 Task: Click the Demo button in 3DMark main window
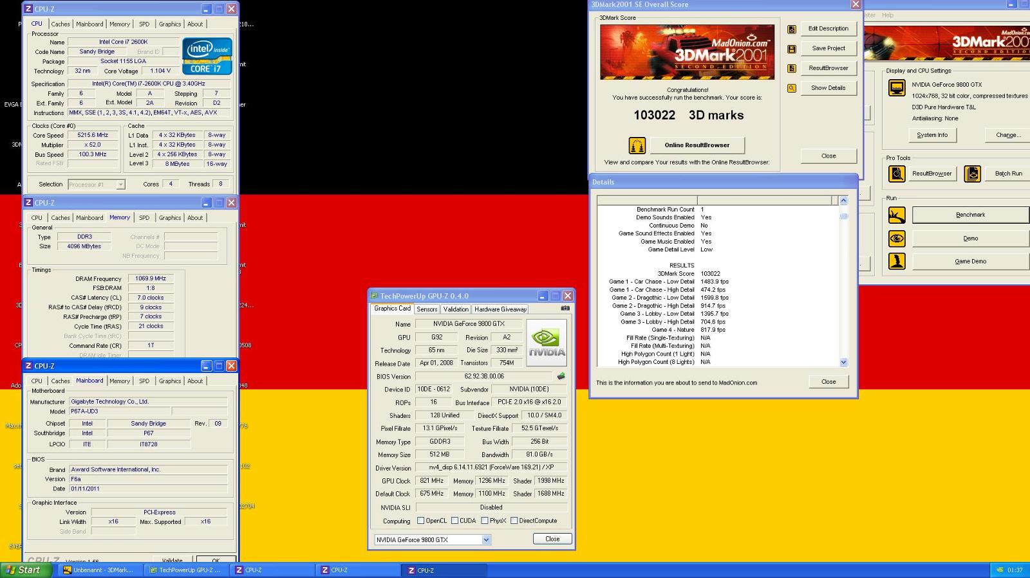pyautogui.click(x=971, y=239)
